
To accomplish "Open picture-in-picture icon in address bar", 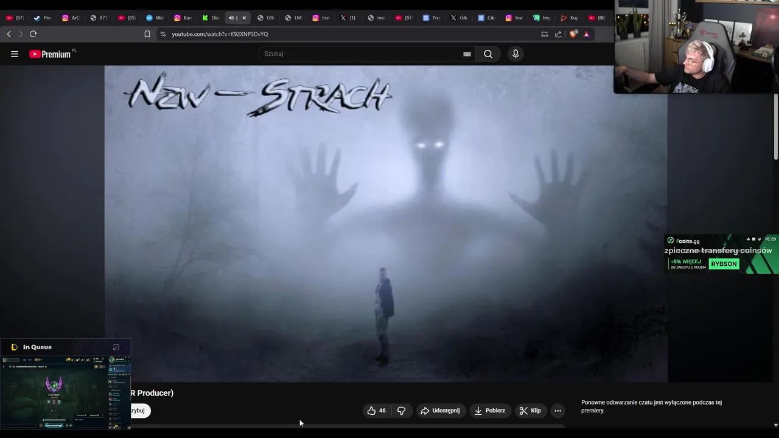I will pos(545,34).
